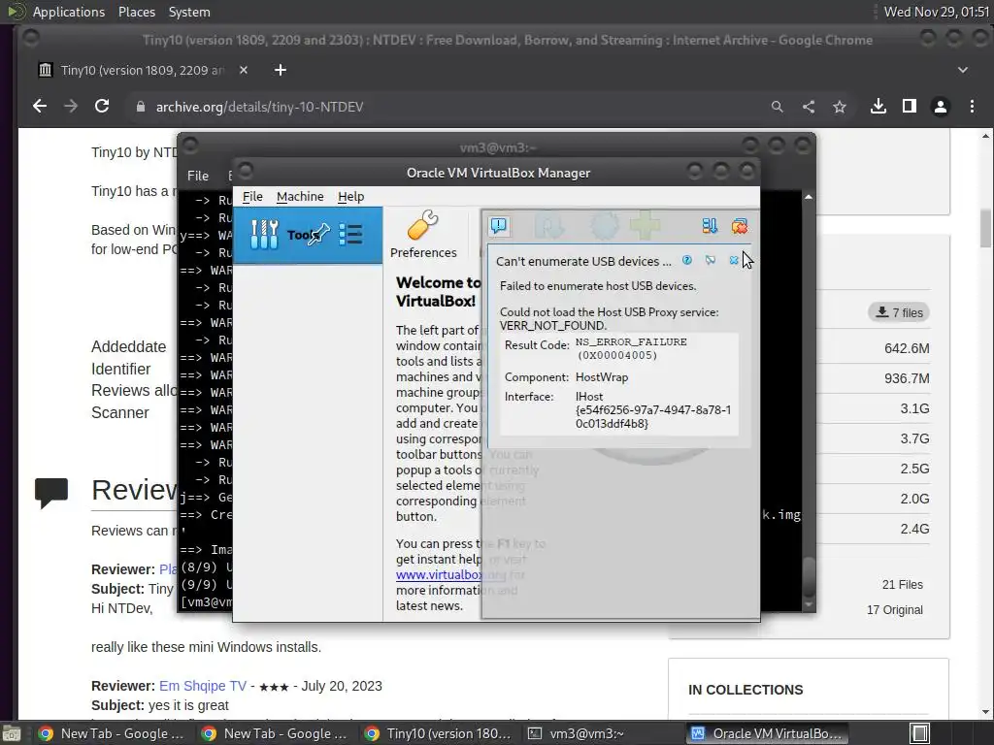The image size is (994, 745).
Task: Click the remove finished notifications icon
Action: [739, 225]
